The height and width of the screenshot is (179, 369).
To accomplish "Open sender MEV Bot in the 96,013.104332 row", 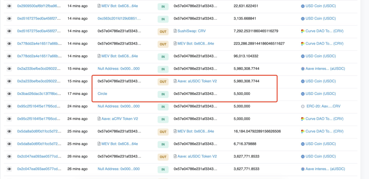I will pos(120,56).
